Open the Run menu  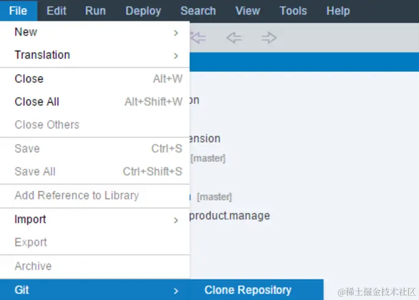[x=95, y=11]
